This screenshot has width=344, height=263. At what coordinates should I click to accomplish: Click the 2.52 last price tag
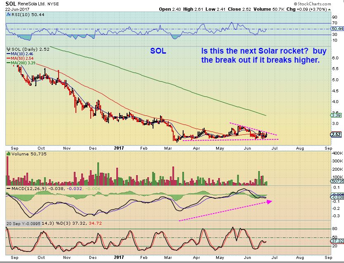pos(336,134)
